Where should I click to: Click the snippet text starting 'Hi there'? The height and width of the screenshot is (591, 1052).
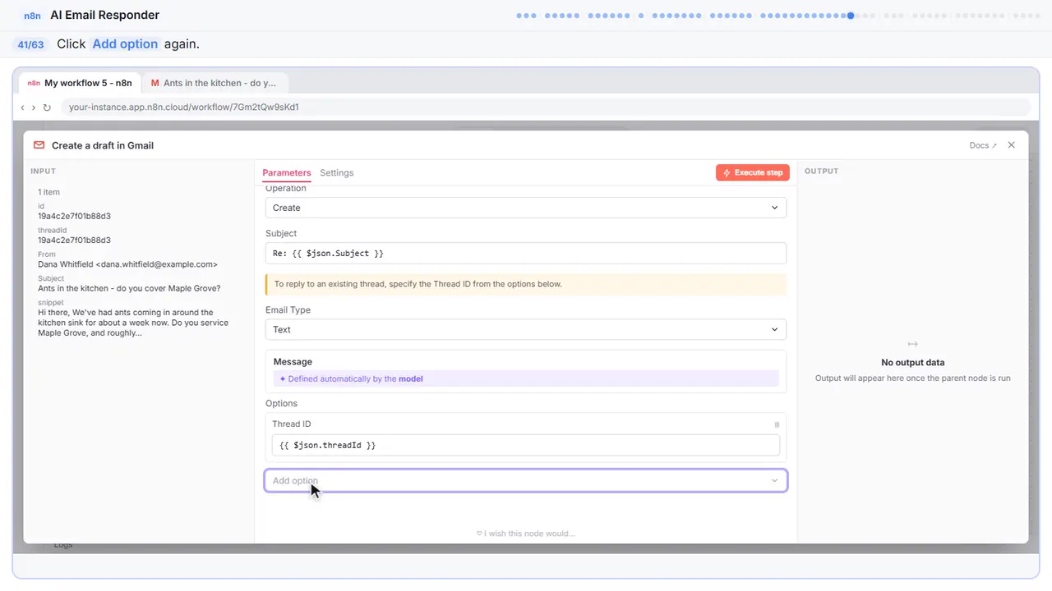coord(131,323)
